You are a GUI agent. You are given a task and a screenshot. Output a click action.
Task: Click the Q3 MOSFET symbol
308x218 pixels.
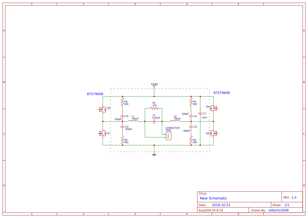(x=213, y=133)
